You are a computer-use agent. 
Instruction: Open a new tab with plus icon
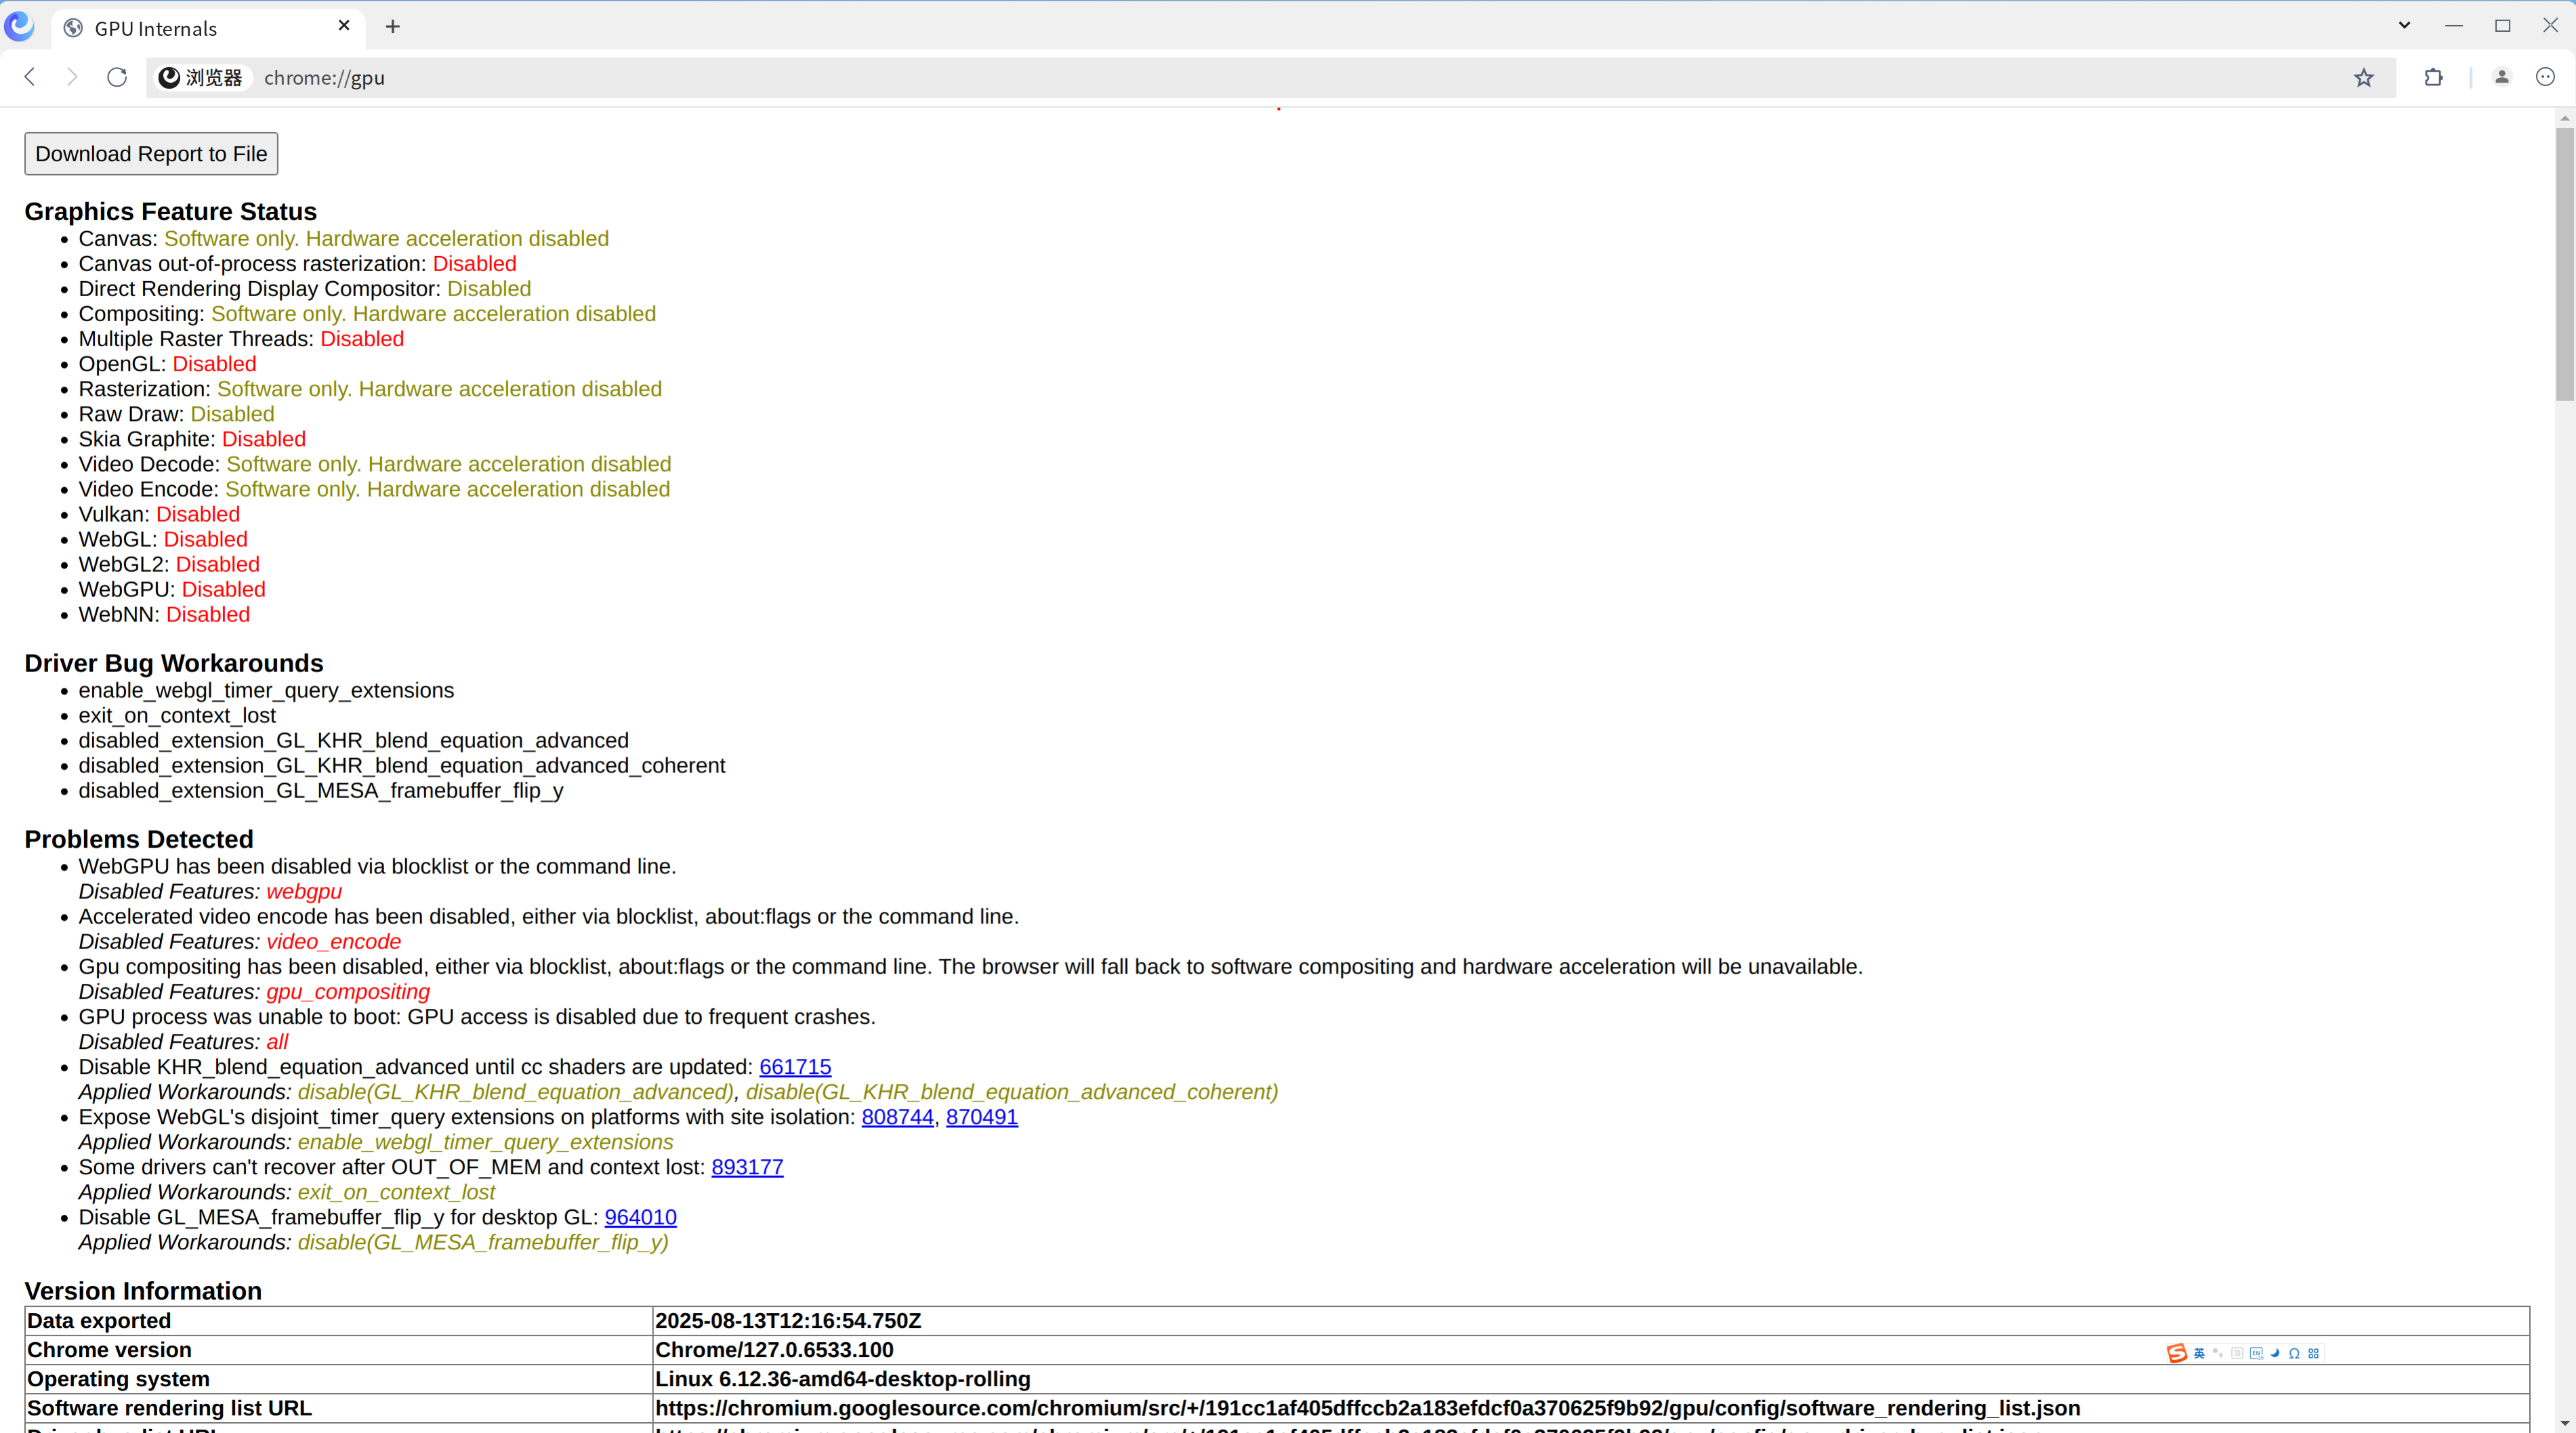(x=393, y=27)
